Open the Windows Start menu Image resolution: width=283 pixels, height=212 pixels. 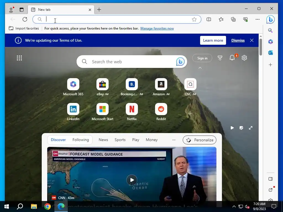click(7, 206)
